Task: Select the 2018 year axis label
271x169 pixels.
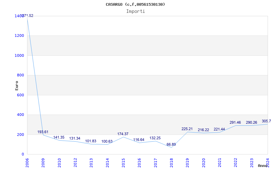Action: tap(171, 163)
